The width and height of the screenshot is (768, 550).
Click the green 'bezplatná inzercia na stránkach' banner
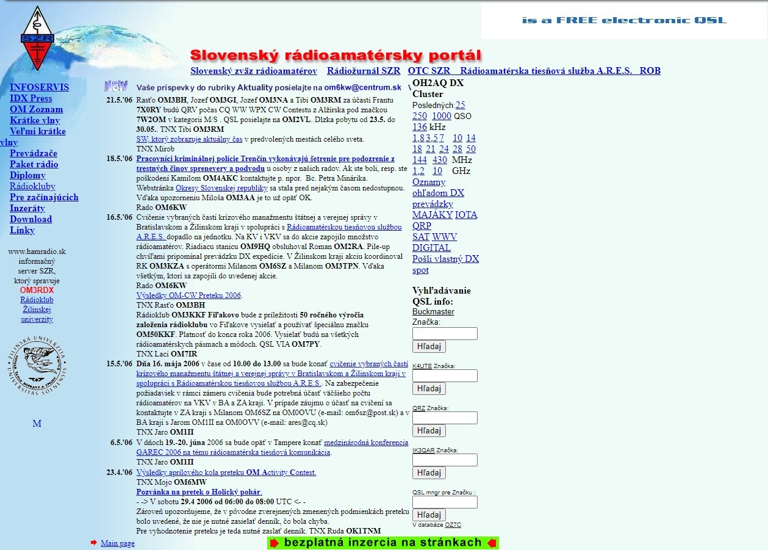click(x=383, y=543)
